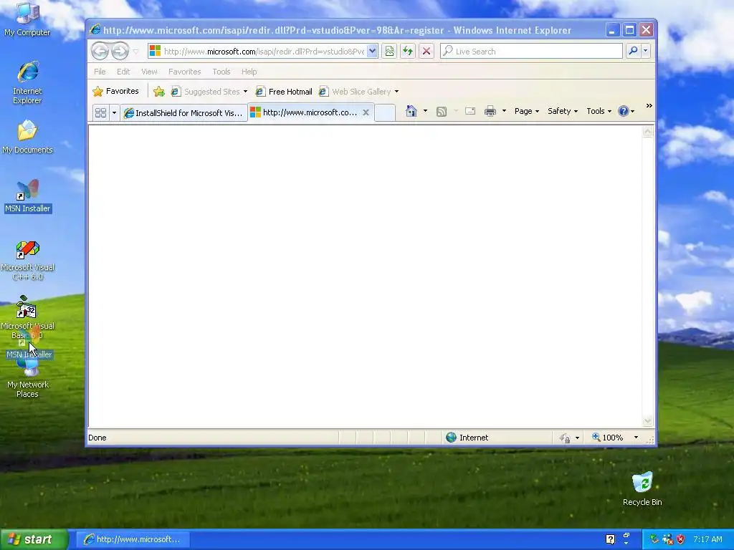
Task: Toggle Compatibility View icon
Action: click(389, 52)
